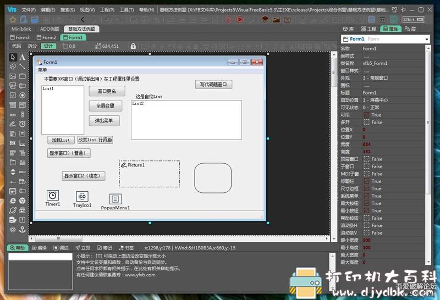Open the 文件(F) menu
Screen dimensions: 440x300
pyautogui.click(x=29, y=10)
